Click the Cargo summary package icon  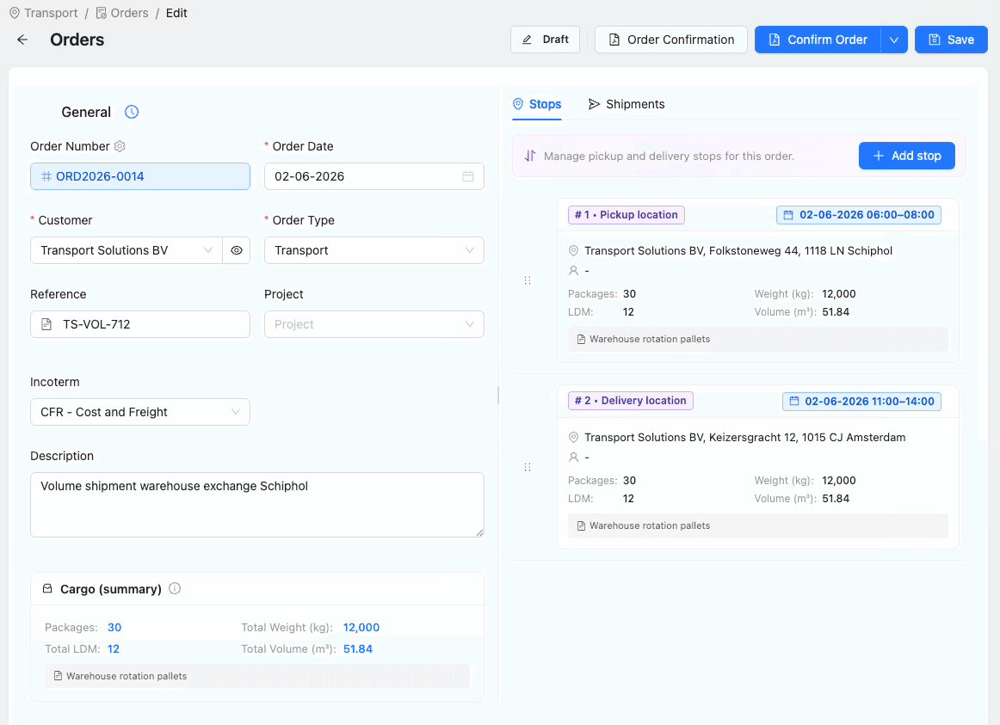coord(47,588)
